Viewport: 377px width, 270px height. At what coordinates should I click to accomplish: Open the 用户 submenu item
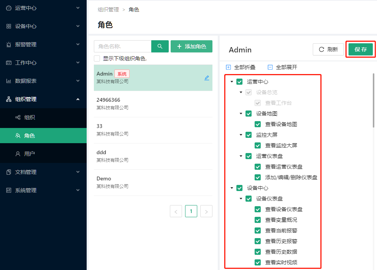coord(30,154)
